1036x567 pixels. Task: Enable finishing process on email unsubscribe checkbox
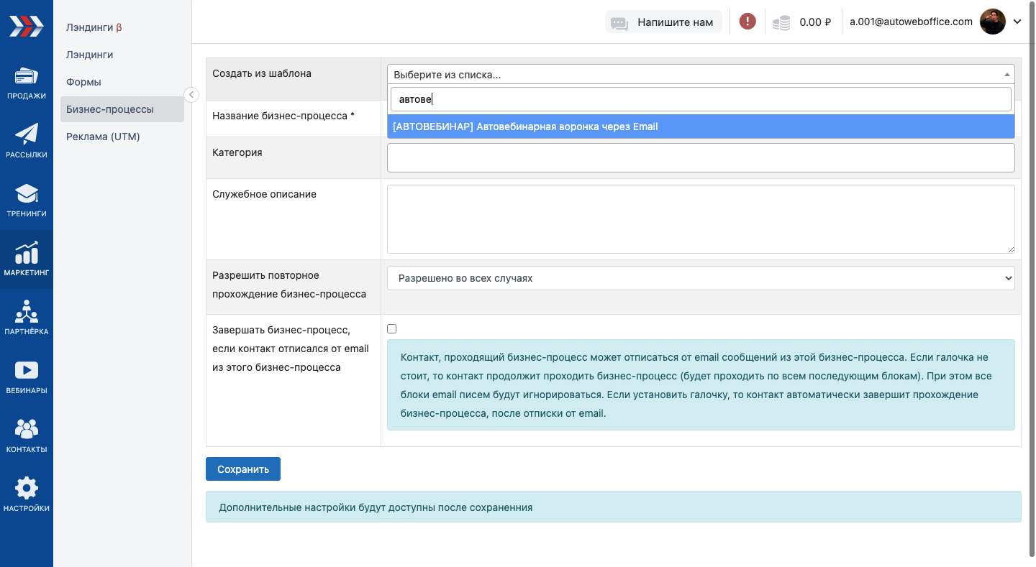[392, 329]
